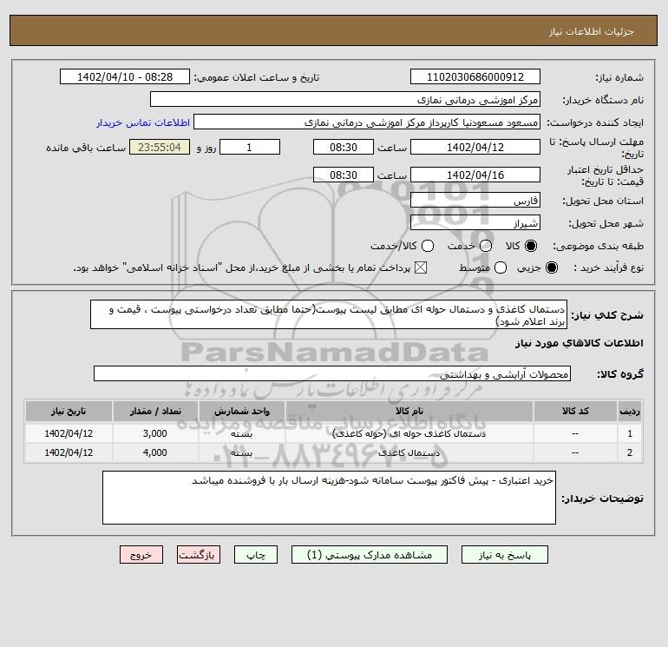The image size is (668, 647).
Task: Click the خروج exit button
Action: click(x=141, y=555)
